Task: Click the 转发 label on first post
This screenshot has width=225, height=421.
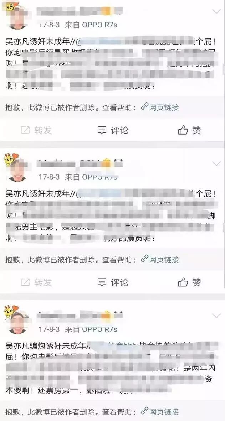Action: coord(43,131)
